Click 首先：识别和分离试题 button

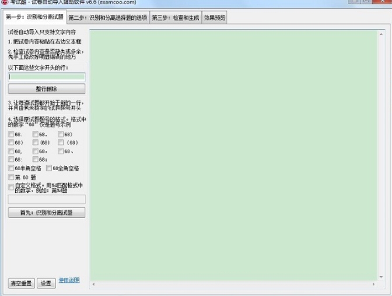47,213
